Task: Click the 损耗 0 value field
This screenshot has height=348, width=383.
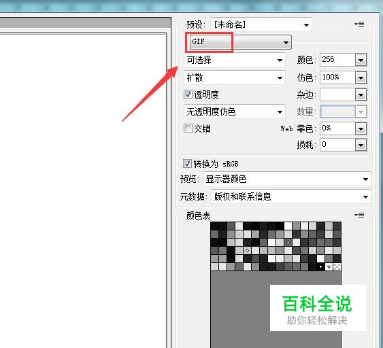Action: coord(337,145)
